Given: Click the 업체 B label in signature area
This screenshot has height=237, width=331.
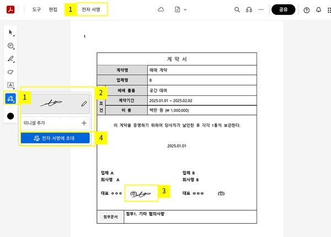Looking at the screenshot, I should [189, 173].
